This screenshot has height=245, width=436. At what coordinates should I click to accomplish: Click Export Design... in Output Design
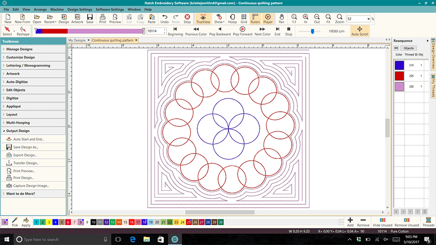[x=25, y=155]
